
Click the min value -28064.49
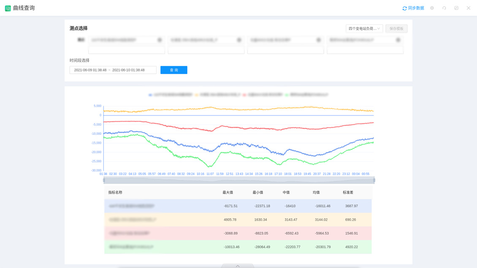[262, 247]
